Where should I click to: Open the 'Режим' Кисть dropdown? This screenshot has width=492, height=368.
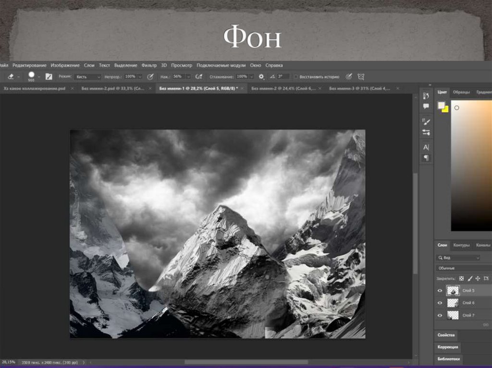pyautogui.click(x=89, y=77)
